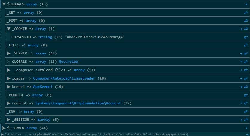The width and height of the screenshot is (250, 136).
Task: Click the access path icon for PHPSESSID
Action: (246, 37)
